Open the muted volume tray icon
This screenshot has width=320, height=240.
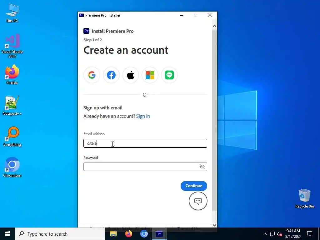(x=279, y=234)
